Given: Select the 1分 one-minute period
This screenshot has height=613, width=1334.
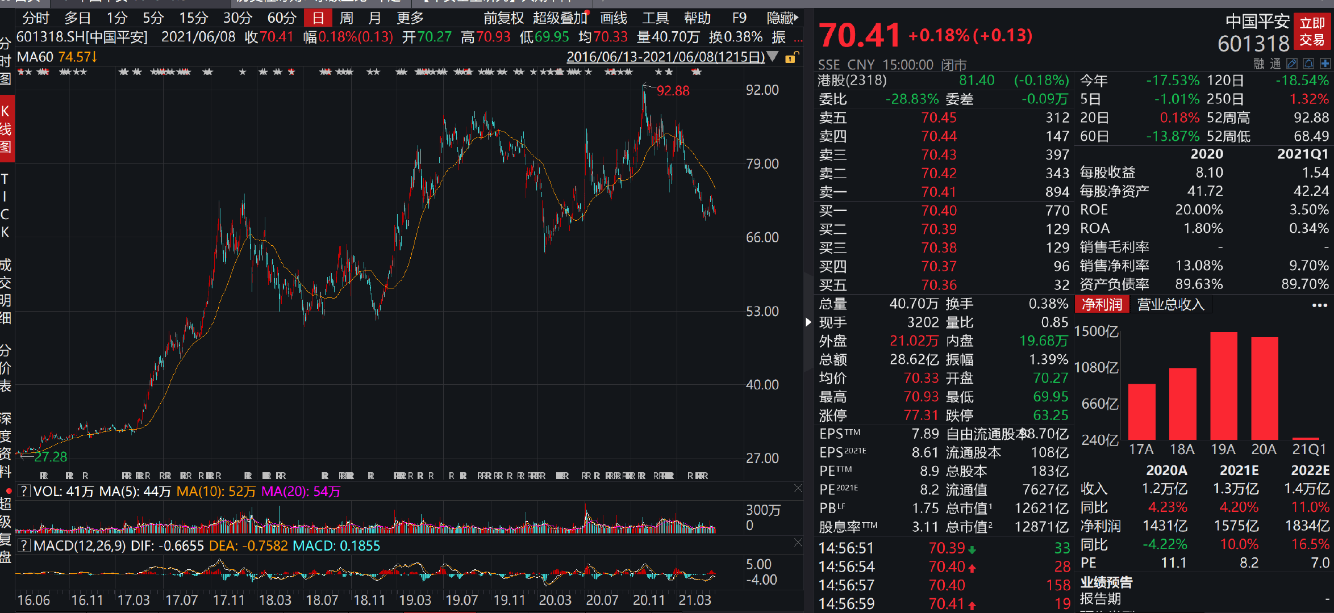Looking at the screenshot, I should pyautogui.click(x=116, y=18).
